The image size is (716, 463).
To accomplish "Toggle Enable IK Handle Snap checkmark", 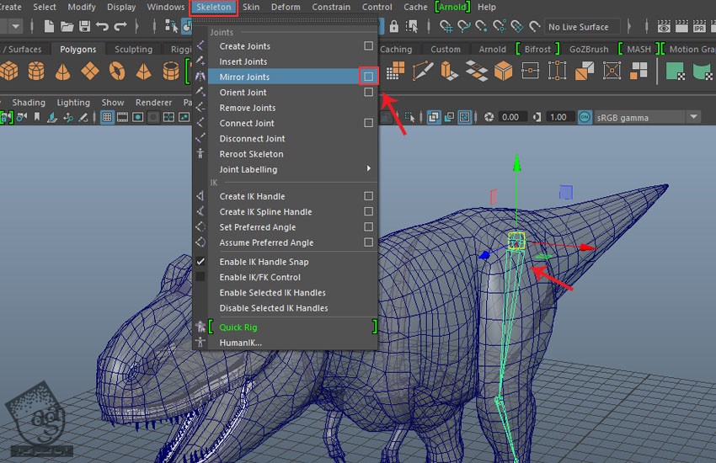I will (x=200, y=262).
